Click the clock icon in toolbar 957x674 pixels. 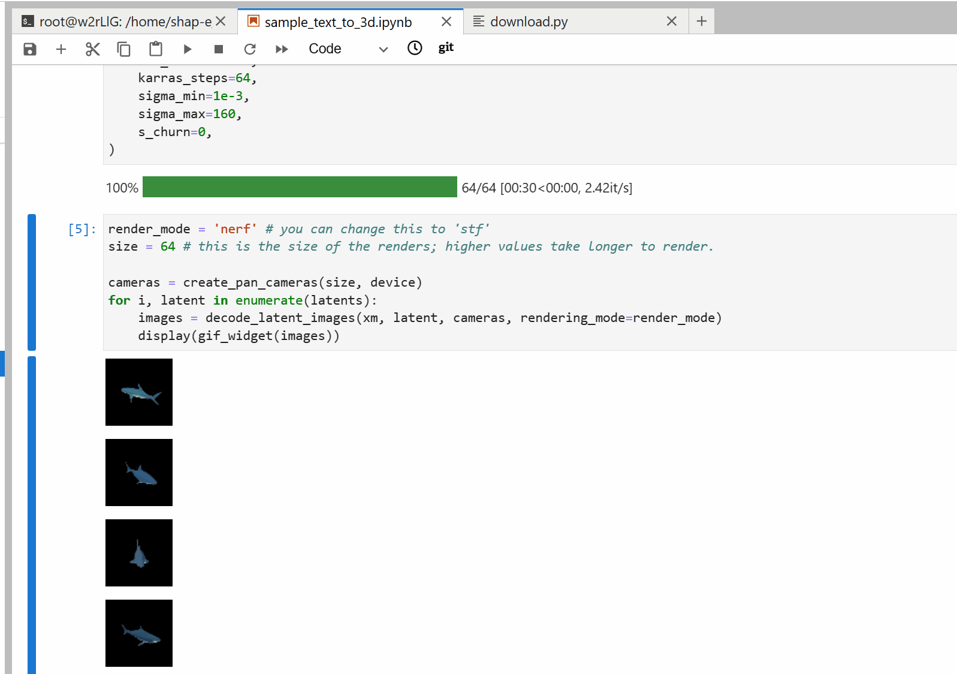(415, 48)
